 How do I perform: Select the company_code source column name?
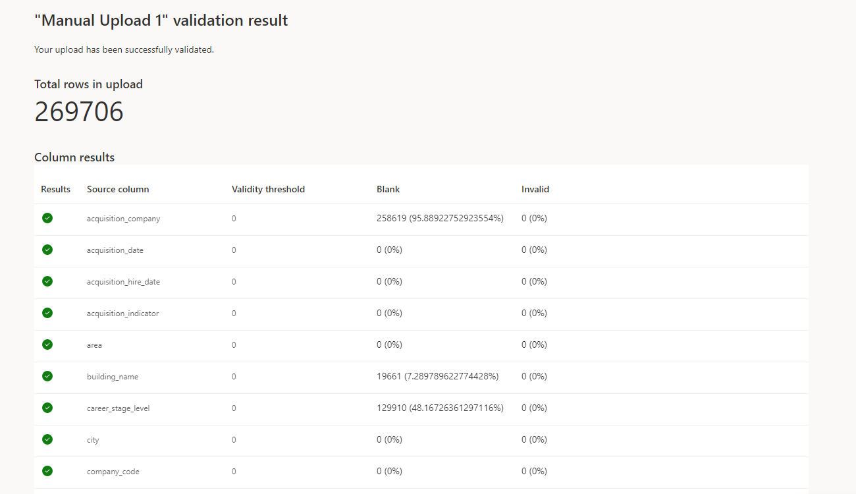pos(113,472)
